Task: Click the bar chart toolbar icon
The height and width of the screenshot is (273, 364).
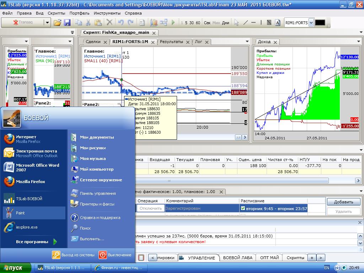Action: (x=154, y=22)
